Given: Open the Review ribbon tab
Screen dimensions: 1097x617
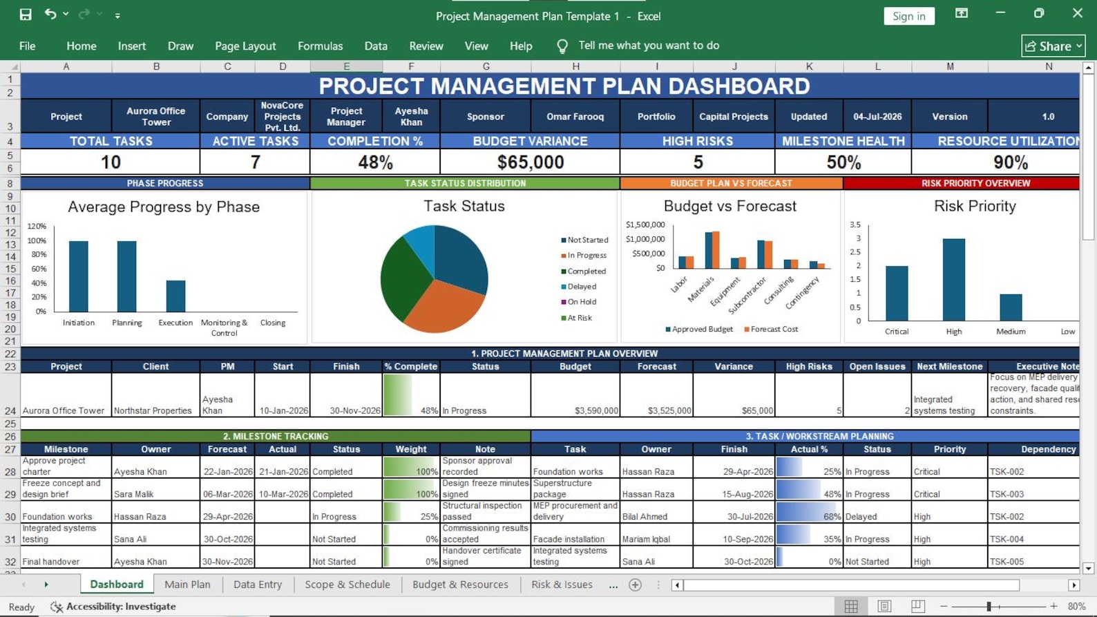Looking at the screenshot, I should point(426,46).
